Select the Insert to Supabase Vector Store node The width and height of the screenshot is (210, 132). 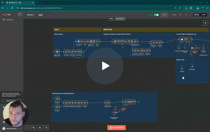pyautogui.click(x=129, y=102)
